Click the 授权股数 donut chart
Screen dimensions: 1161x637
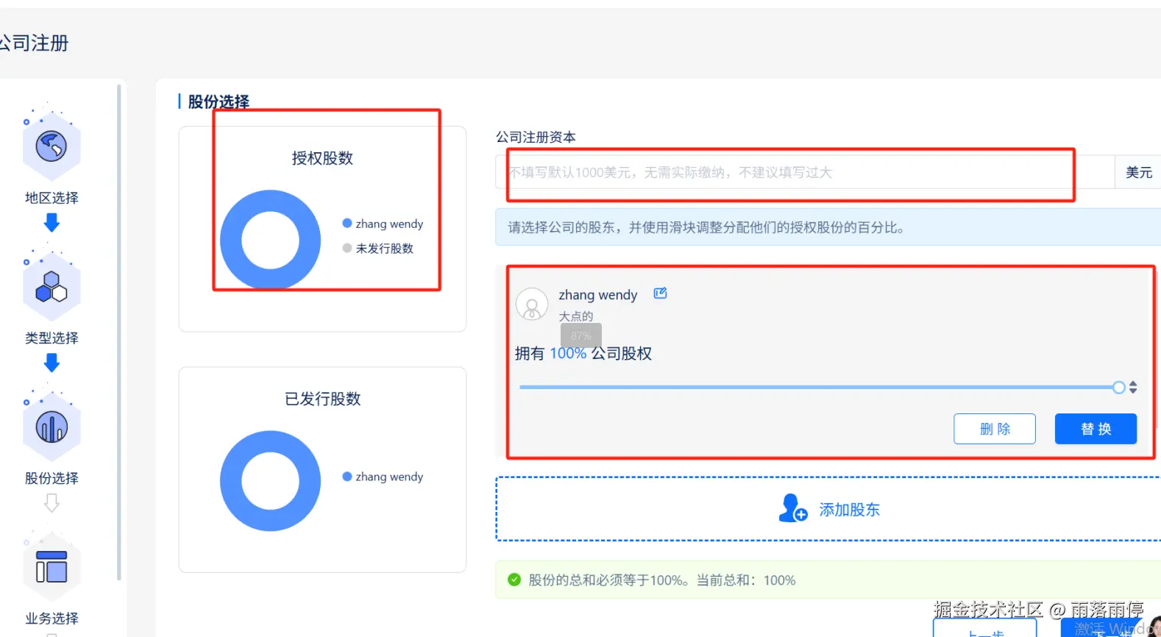[x=271, y=240]
